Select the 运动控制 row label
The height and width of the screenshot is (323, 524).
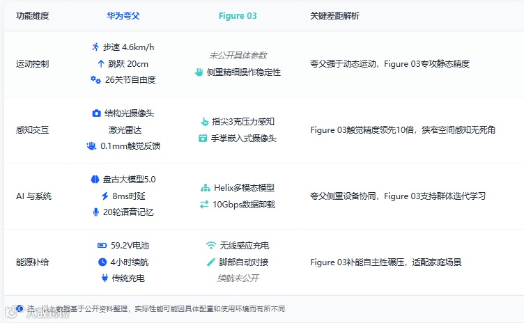[33, 64]
